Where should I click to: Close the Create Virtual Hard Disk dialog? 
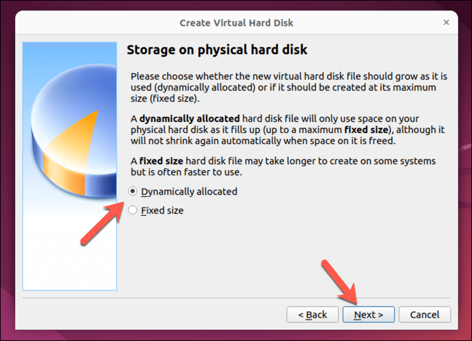447,23
